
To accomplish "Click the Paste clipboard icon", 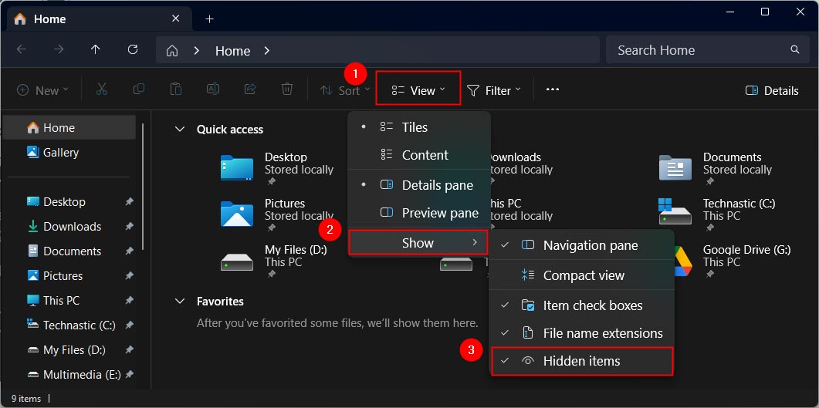I will (176, 89).
